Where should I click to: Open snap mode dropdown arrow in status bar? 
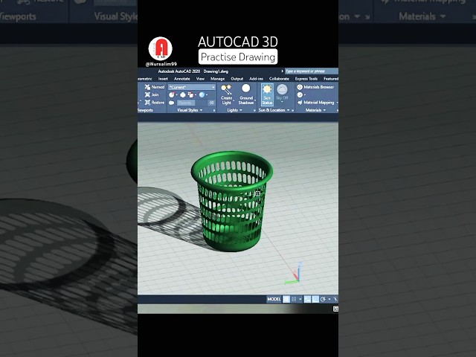coord(300,299)
